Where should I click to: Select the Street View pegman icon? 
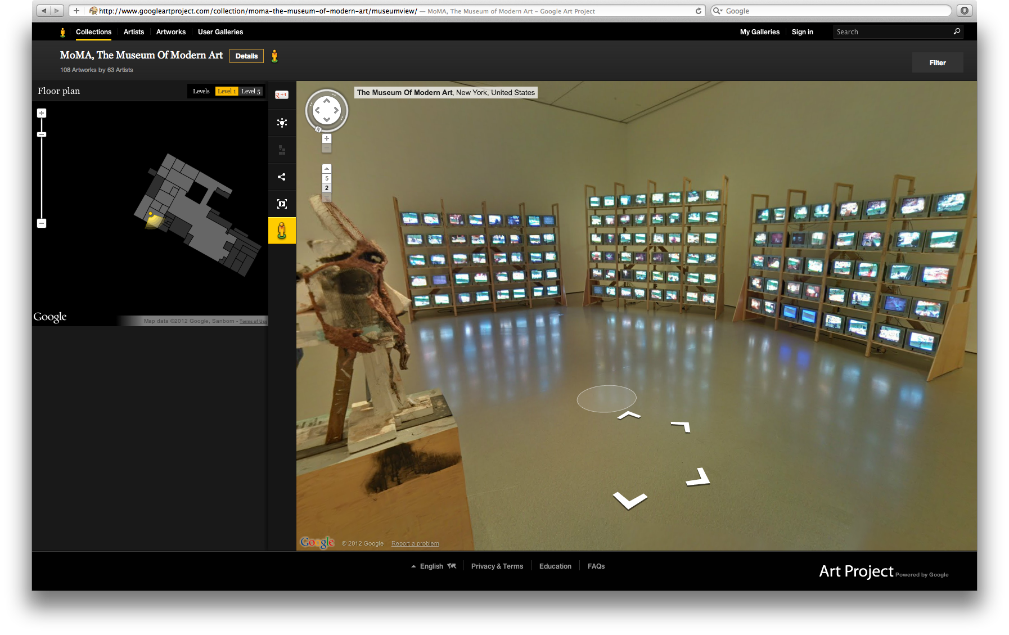tap(282, 229)
